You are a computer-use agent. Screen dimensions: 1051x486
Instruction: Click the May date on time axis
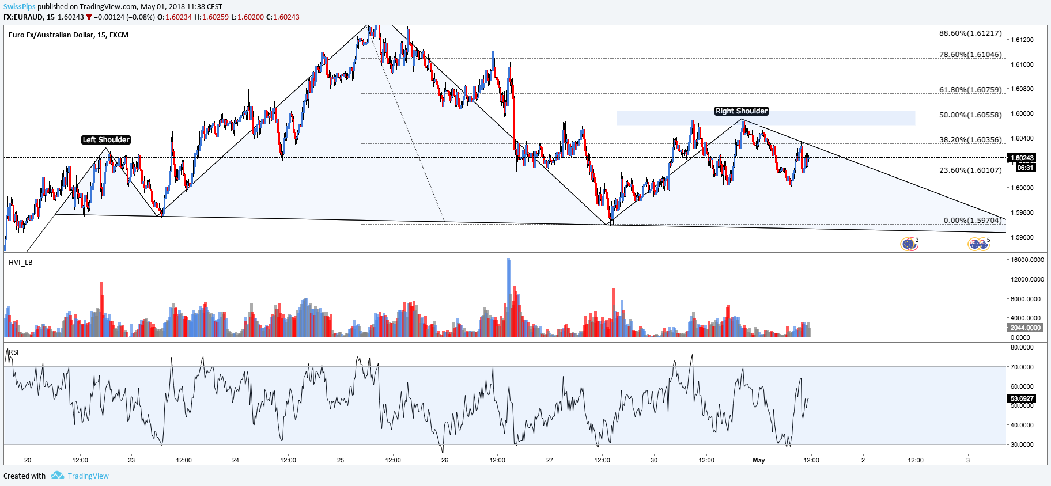pyautogui.click(x=759, y=460)
